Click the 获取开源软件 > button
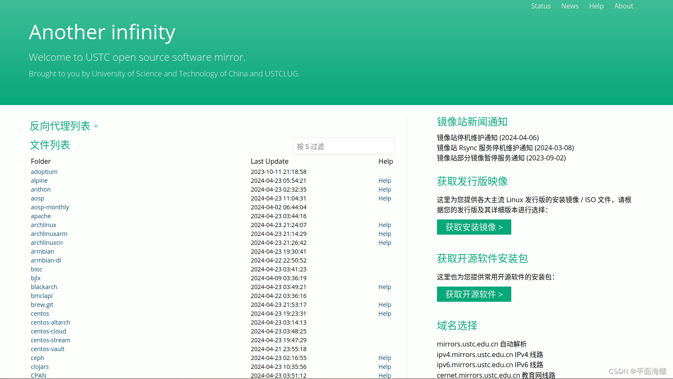The image size is (673, 379). 474,294
